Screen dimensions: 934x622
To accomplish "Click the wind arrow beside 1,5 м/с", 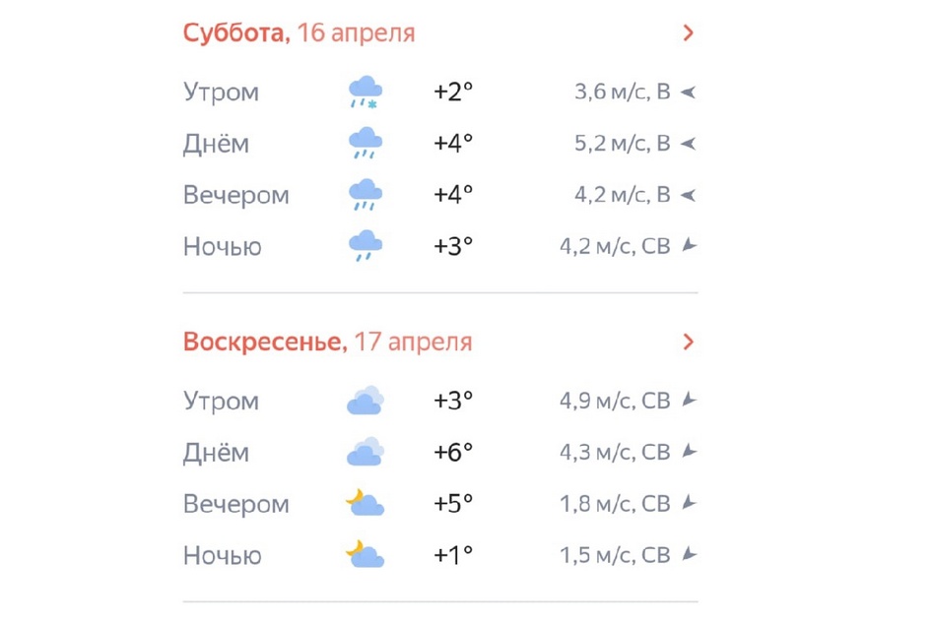I will (690, 555).
